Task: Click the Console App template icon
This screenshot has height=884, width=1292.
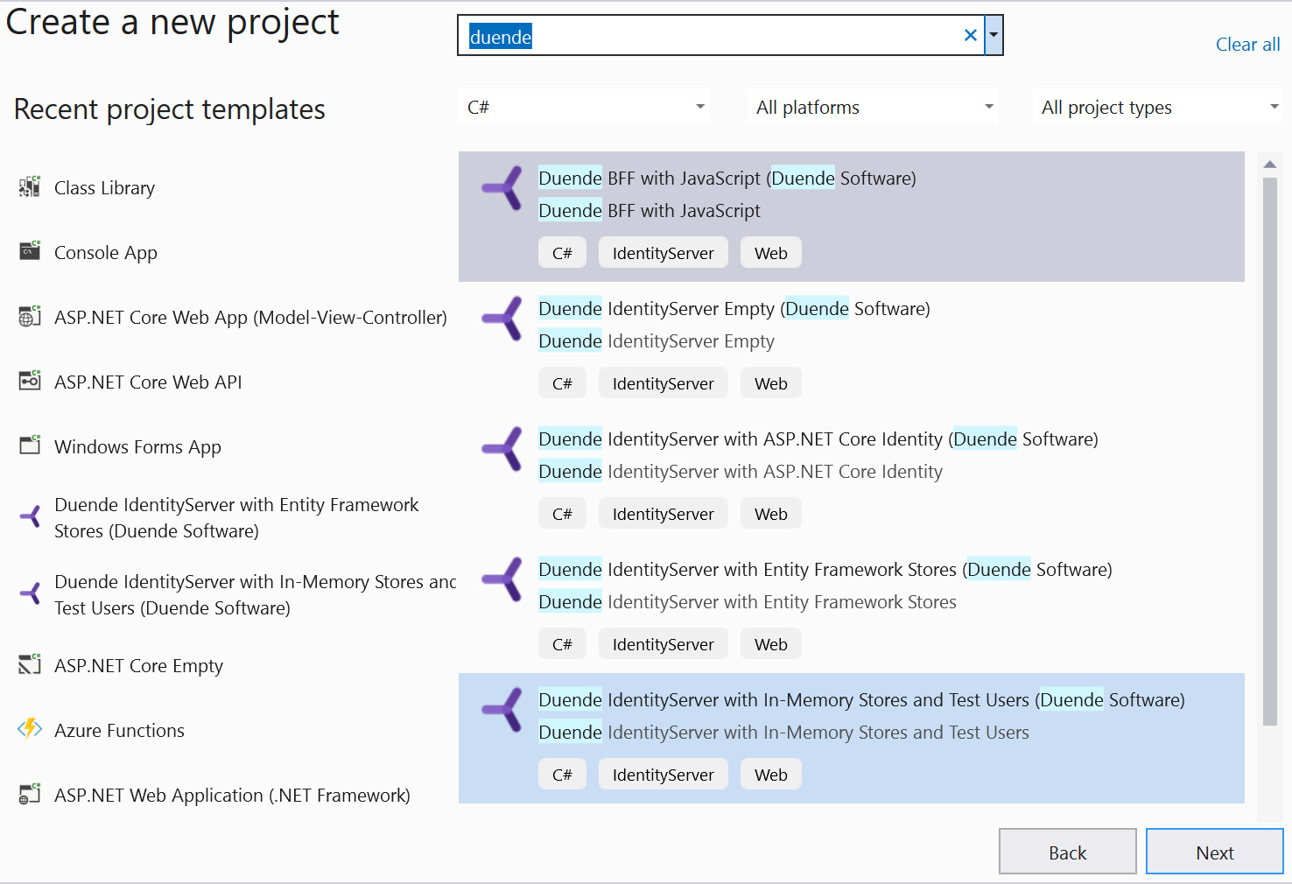Action: [x=30, y=251]
